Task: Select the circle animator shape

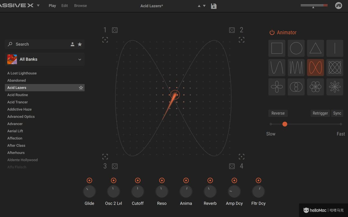Action: point(296,48)
